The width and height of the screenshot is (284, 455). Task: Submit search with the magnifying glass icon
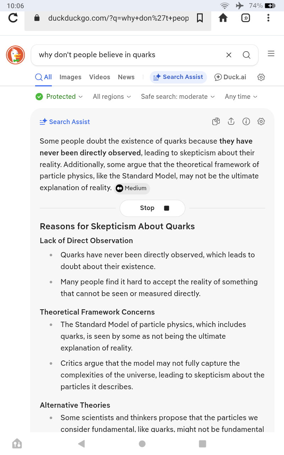[x=246, y=55]
